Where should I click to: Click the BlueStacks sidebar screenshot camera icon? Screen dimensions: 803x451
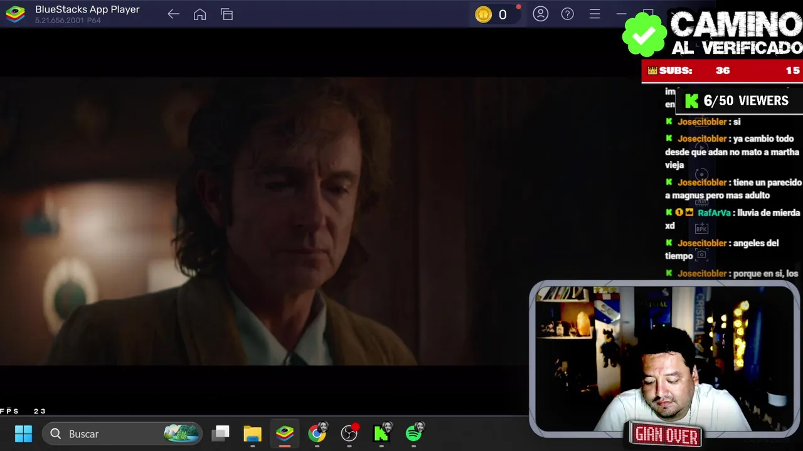702,255
